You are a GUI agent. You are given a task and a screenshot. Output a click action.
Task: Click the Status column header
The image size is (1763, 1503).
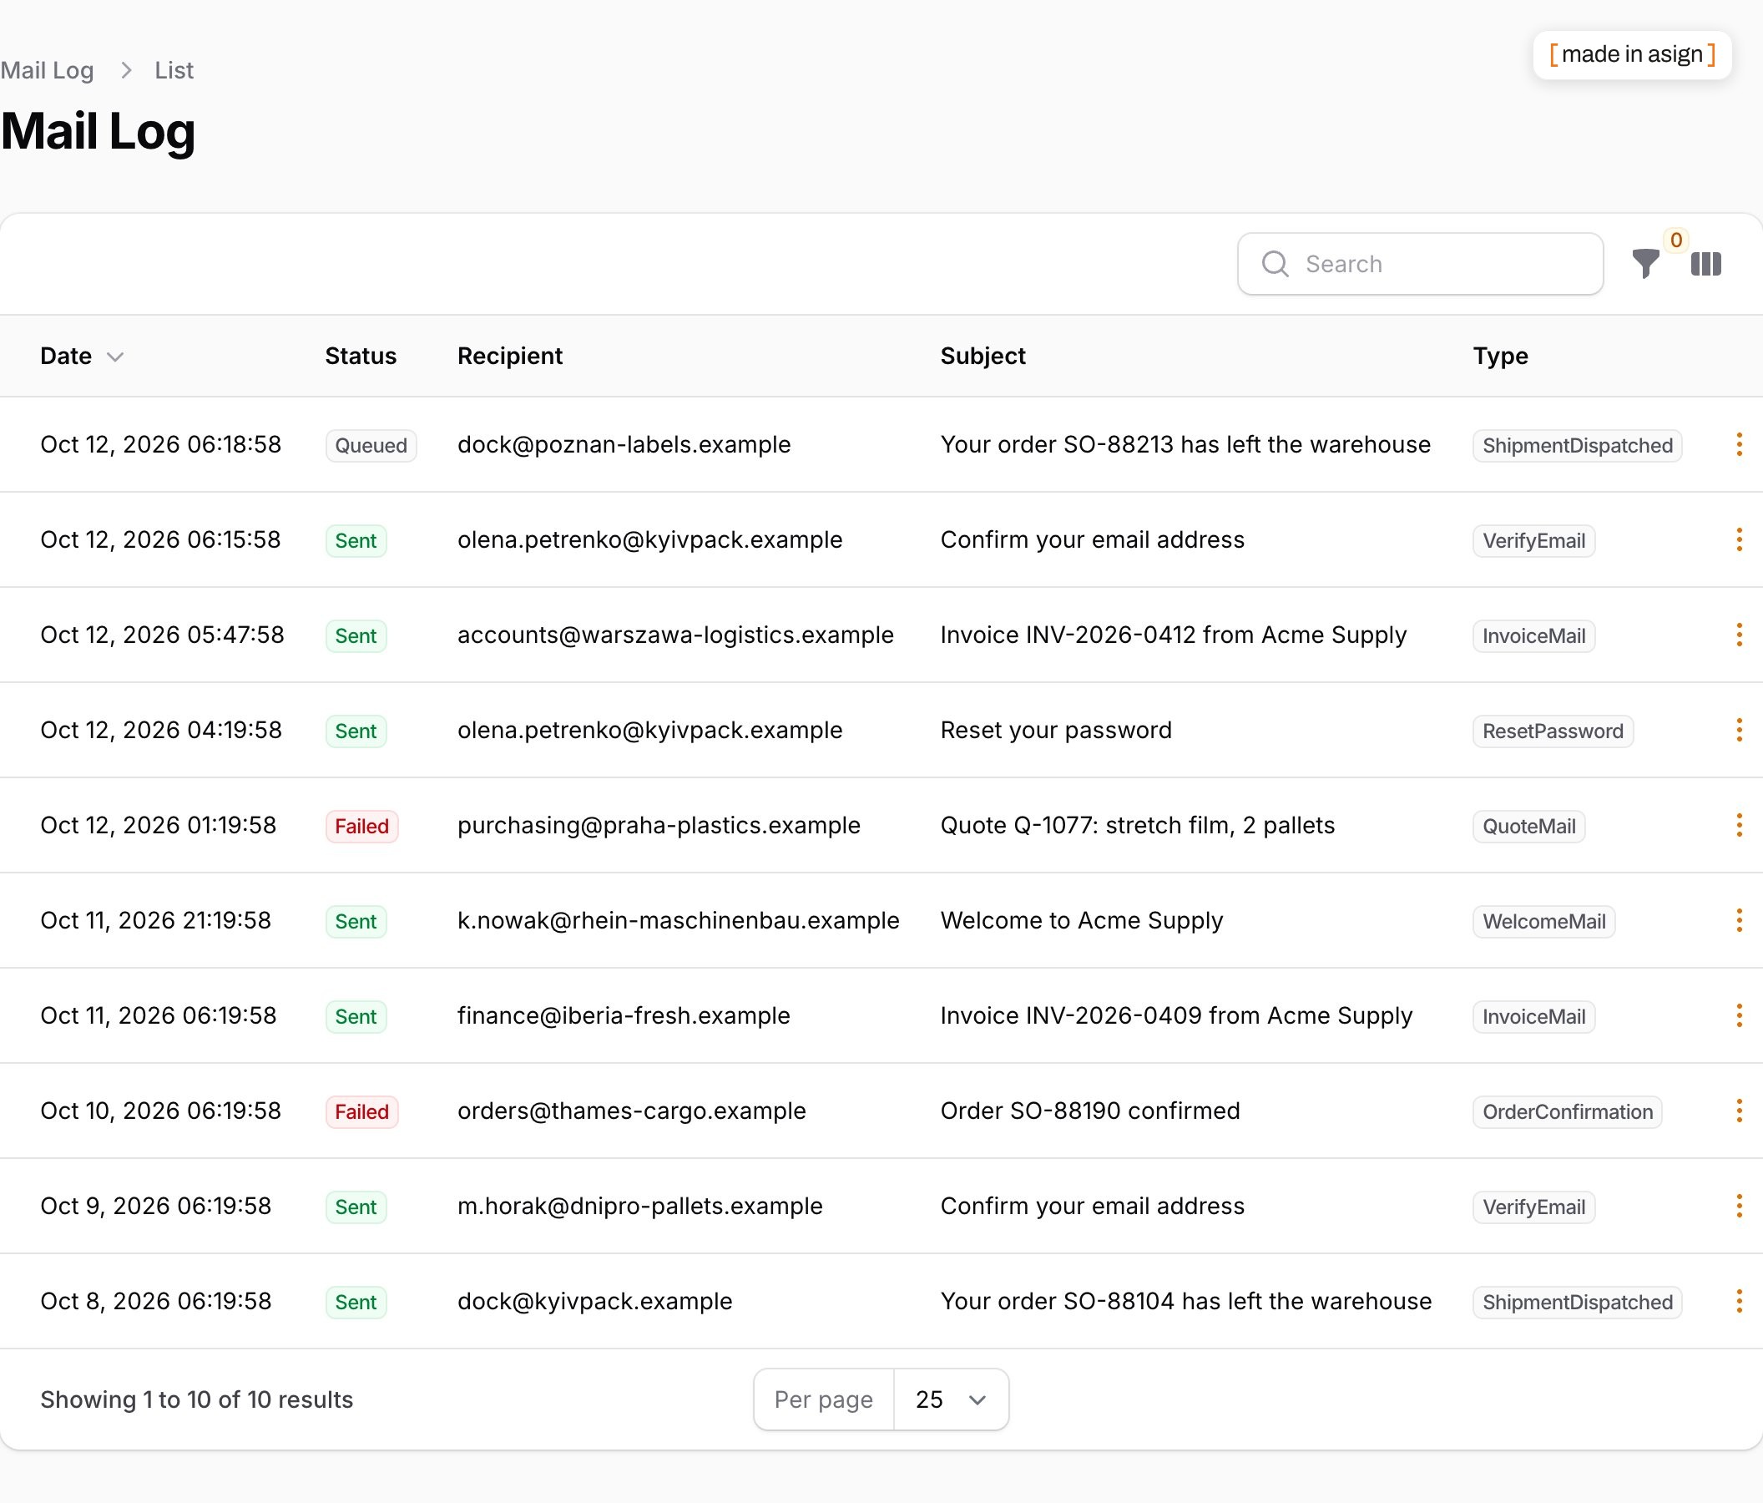tap(361, 356)
